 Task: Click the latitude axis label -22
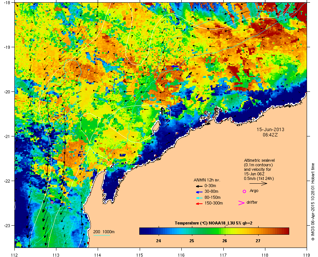(8, 181)
